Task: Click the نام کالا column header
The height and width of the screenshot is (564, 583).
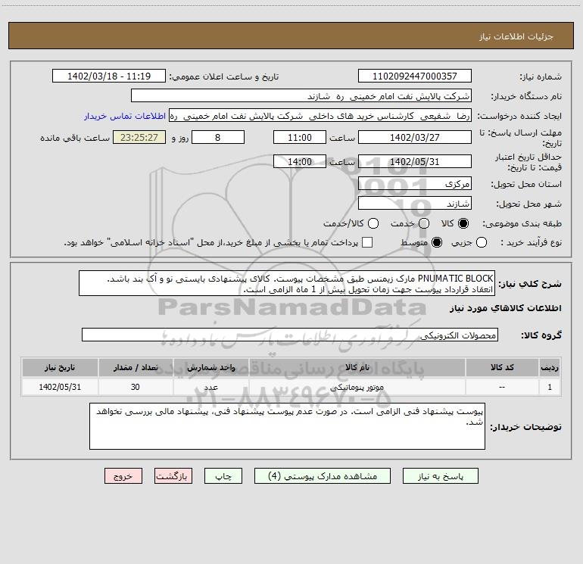Action: pos(357,367)
